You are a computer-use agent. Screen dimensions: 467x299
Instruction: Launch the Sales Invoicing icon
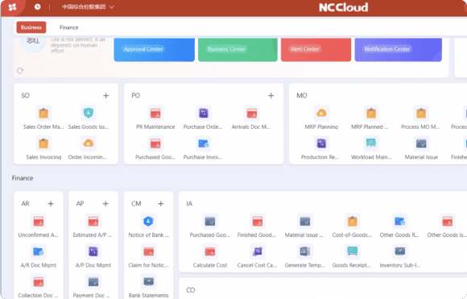pyautogui.click(x=43, y=143)
